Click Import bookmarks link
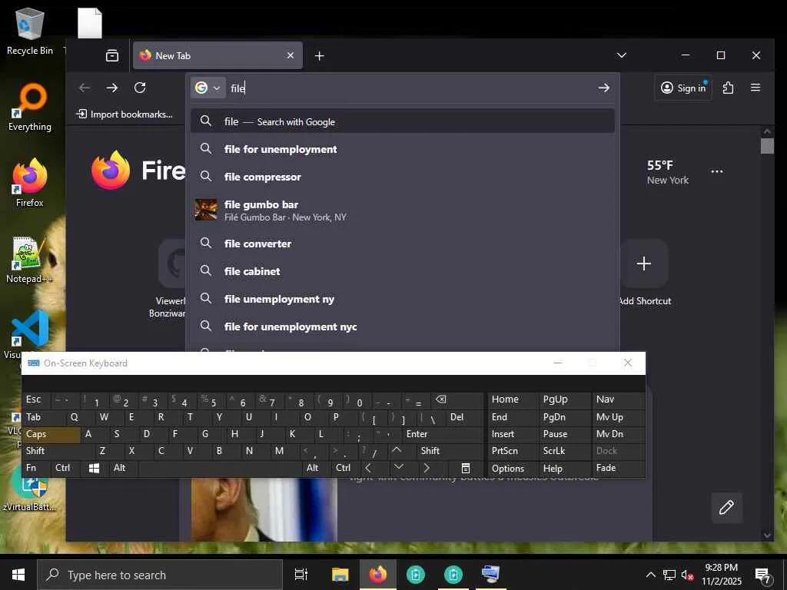The image size is (787, 590). (x=125, y=114)
